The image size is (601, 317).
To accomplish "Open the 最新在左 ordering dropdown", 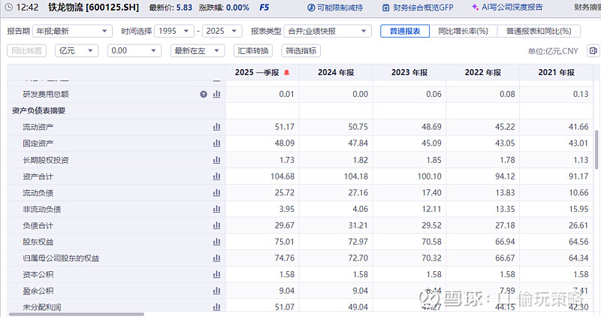I will pos(197,50).
